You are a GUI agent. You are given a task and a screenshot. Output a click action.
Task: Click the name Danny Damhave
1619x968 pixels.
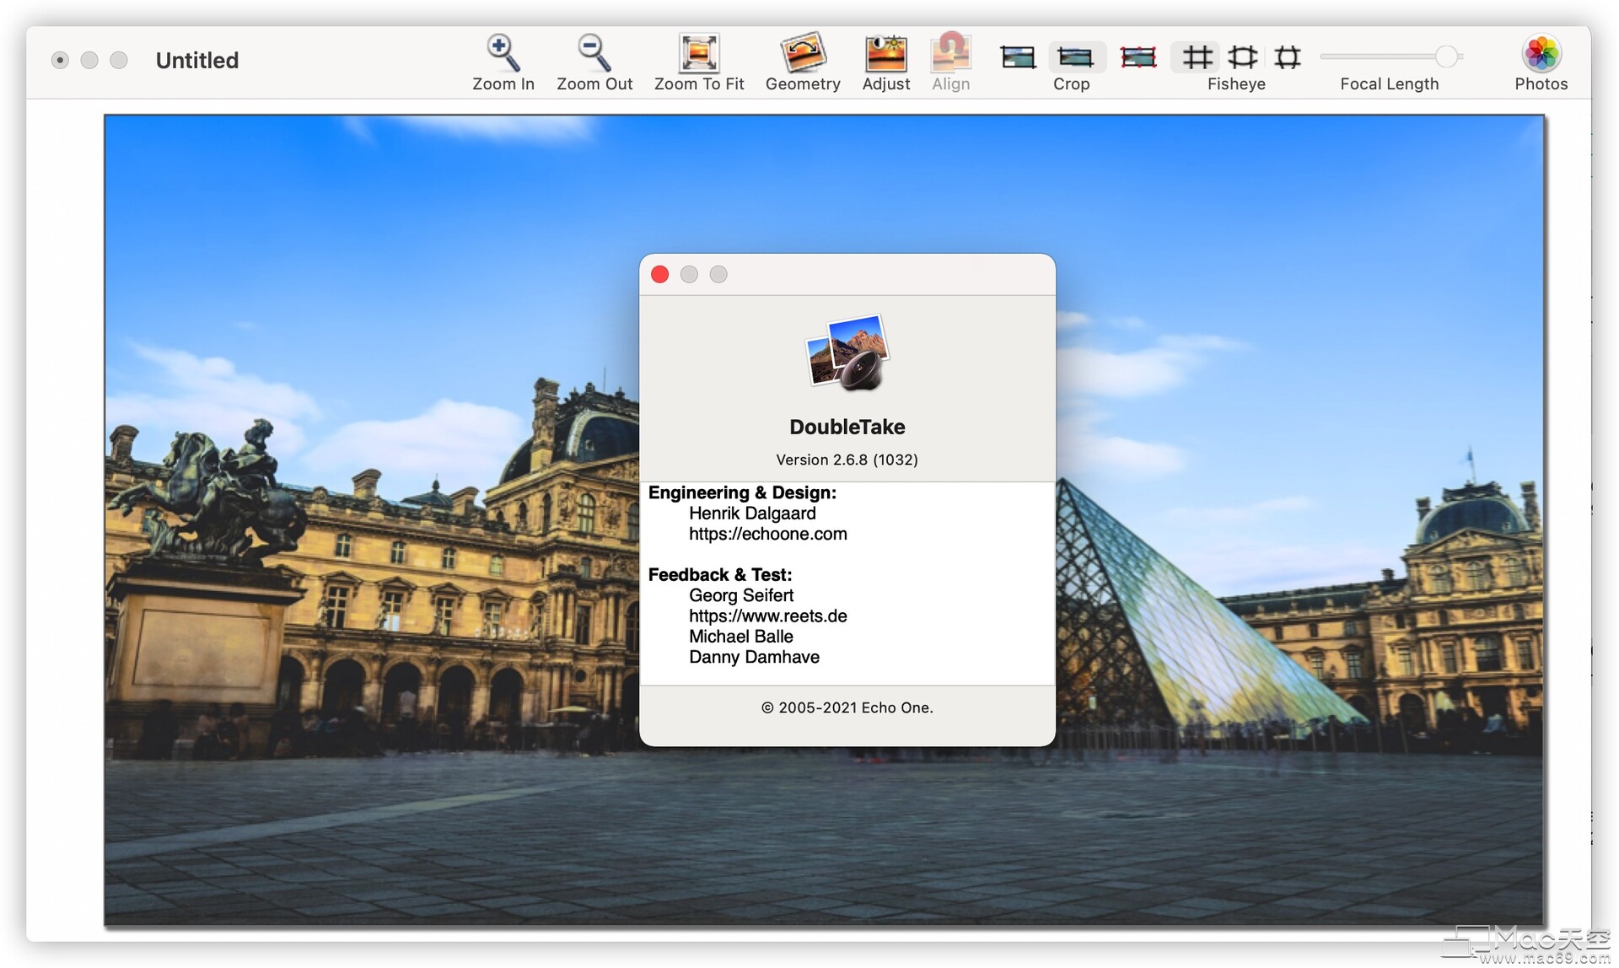(754, 657)
